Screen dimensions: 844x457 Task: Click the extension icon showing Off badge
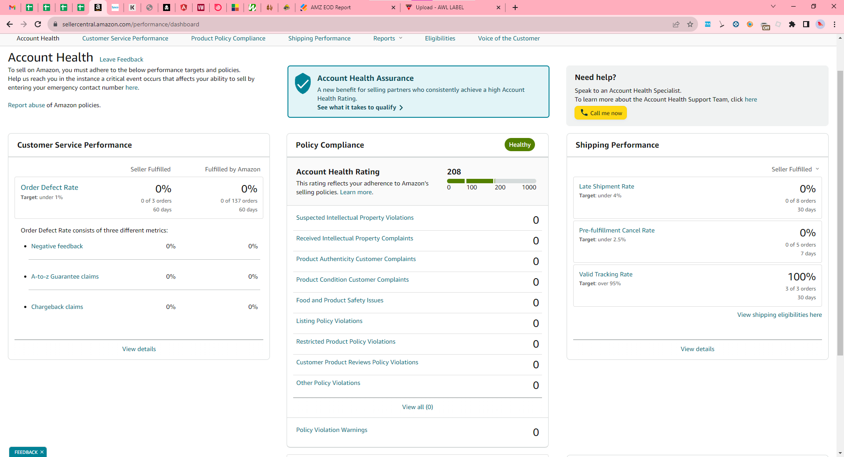(765, 25)
